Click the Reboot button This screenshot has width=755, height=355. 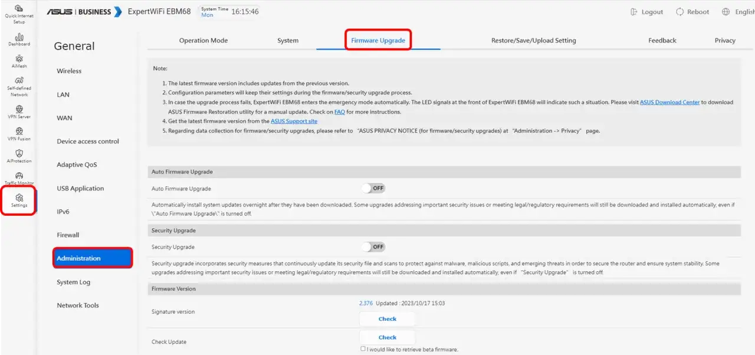[x=692, y=12]
